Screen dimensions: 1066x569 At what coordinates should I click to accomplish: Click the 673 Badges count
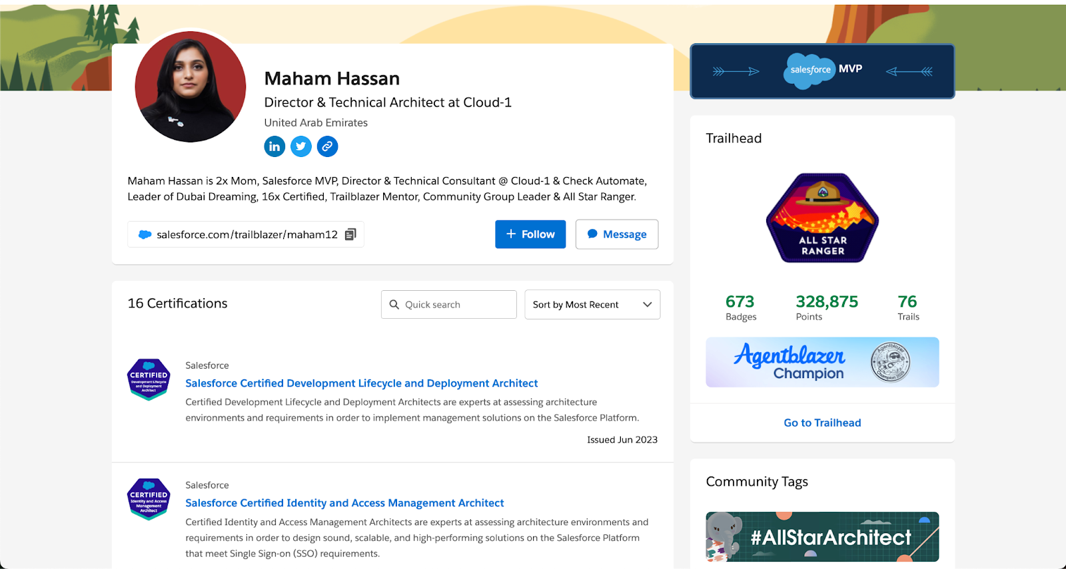pyautogui.click(x=741, y=307)
